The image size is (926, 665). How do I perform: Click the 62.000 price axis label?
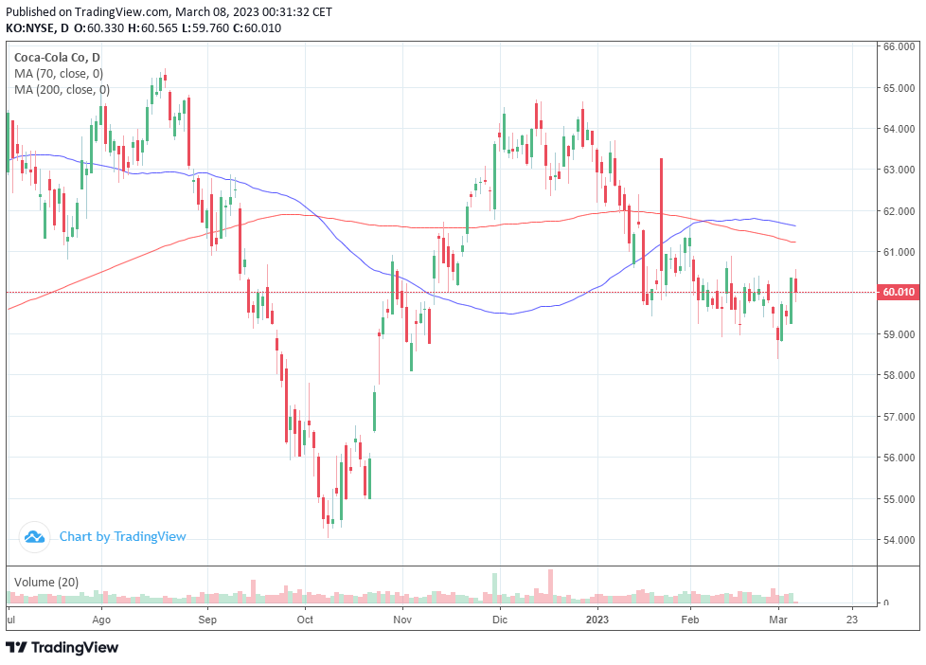899,211
